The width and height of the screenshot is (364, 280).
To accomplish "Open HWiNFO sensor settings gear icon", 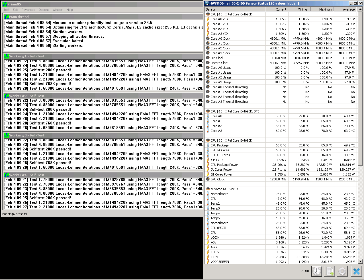I will 342,271.
